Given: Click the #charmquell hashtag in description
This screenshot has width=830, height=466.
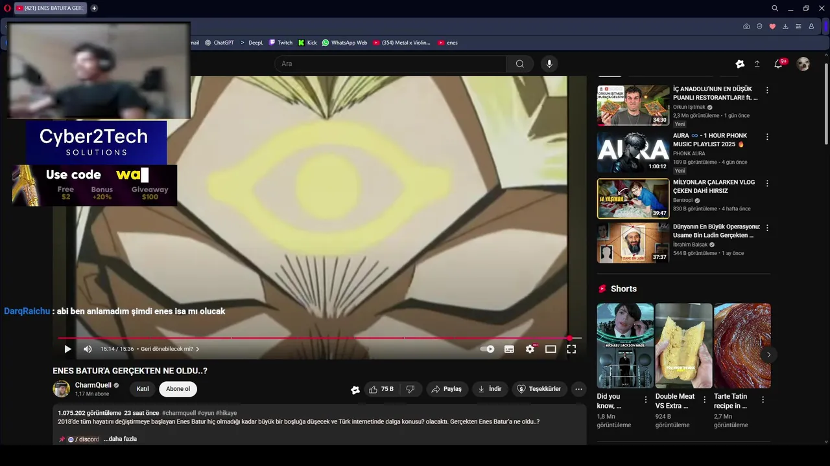Looking at the screenshot, I should tap(179, 413).
